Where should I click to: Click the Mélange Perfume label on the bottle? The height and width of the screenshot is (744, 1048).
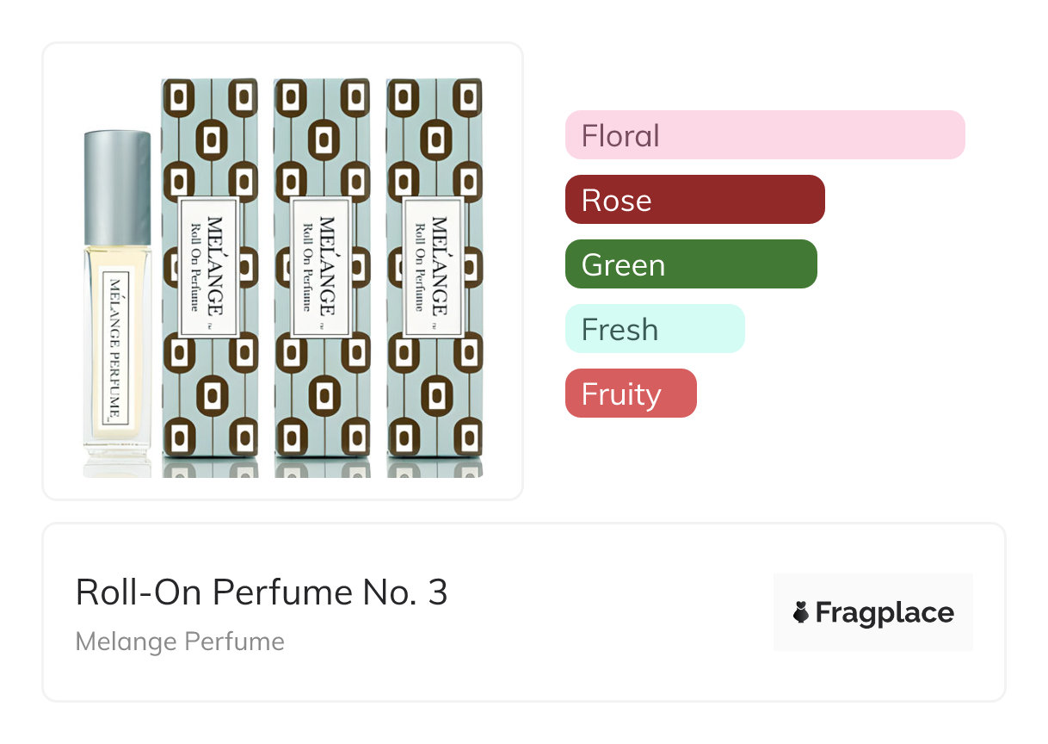tap(116, 347)
